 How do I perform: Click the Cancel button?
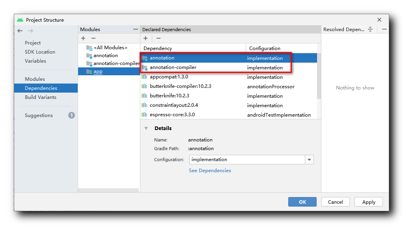[336, 202]
